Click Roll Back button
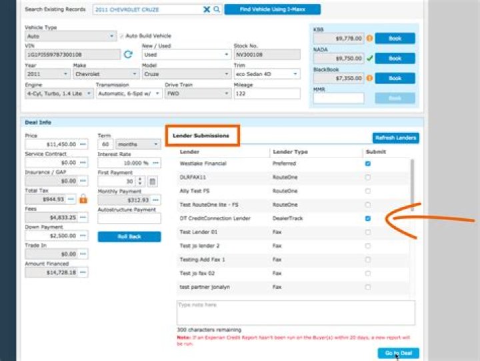Screen dimensions: 480x361 click(x=129, y=237)
